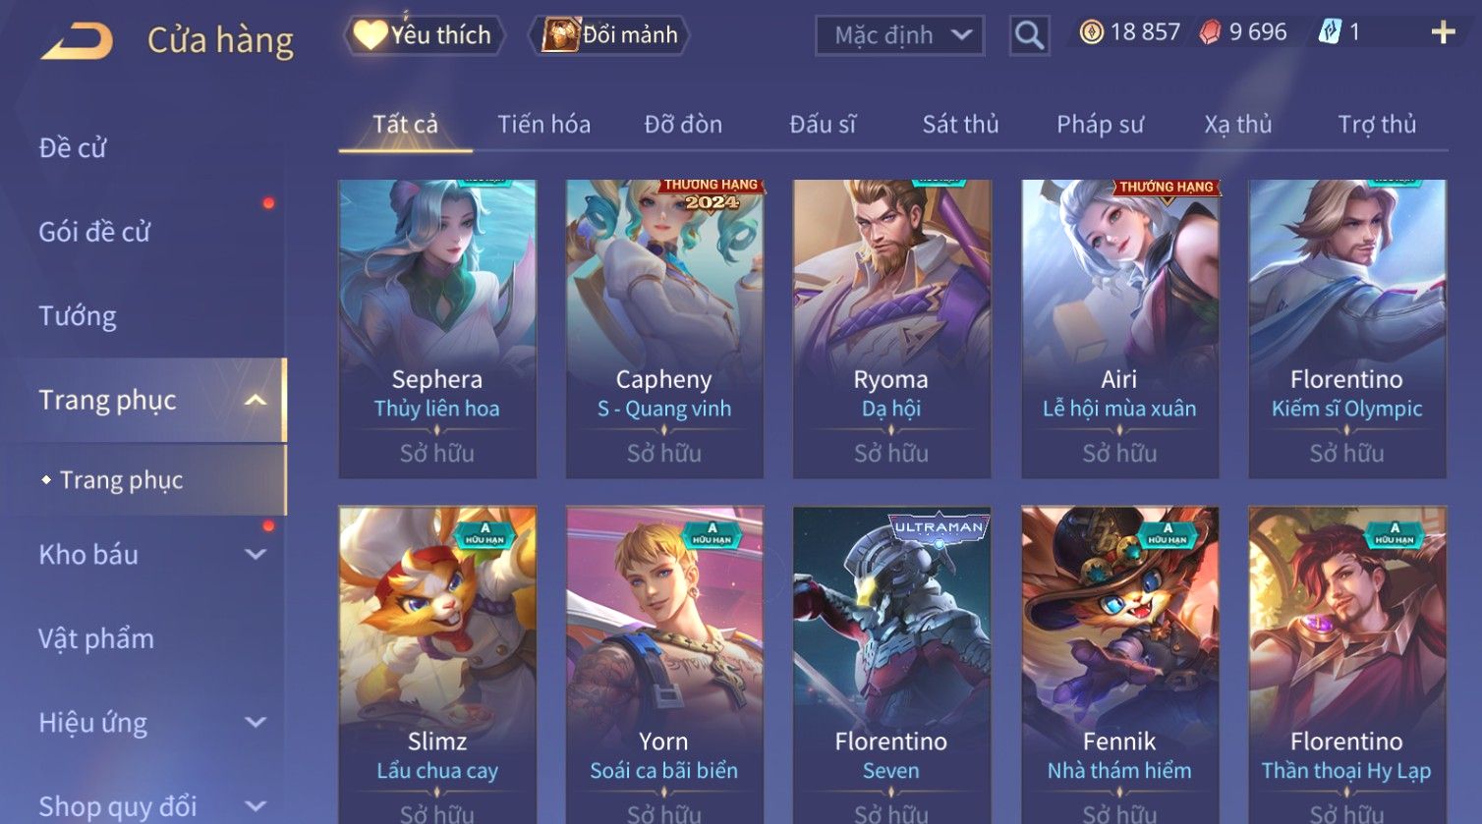Tap the gold coin balance icon

1091,32
